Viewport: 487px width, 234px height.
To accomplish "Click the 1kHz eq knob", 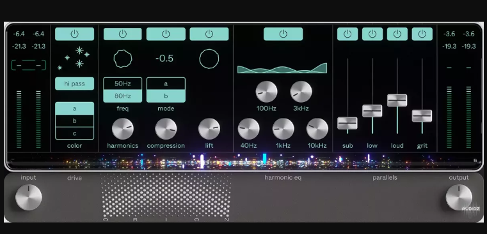I will tap(283, 129).
